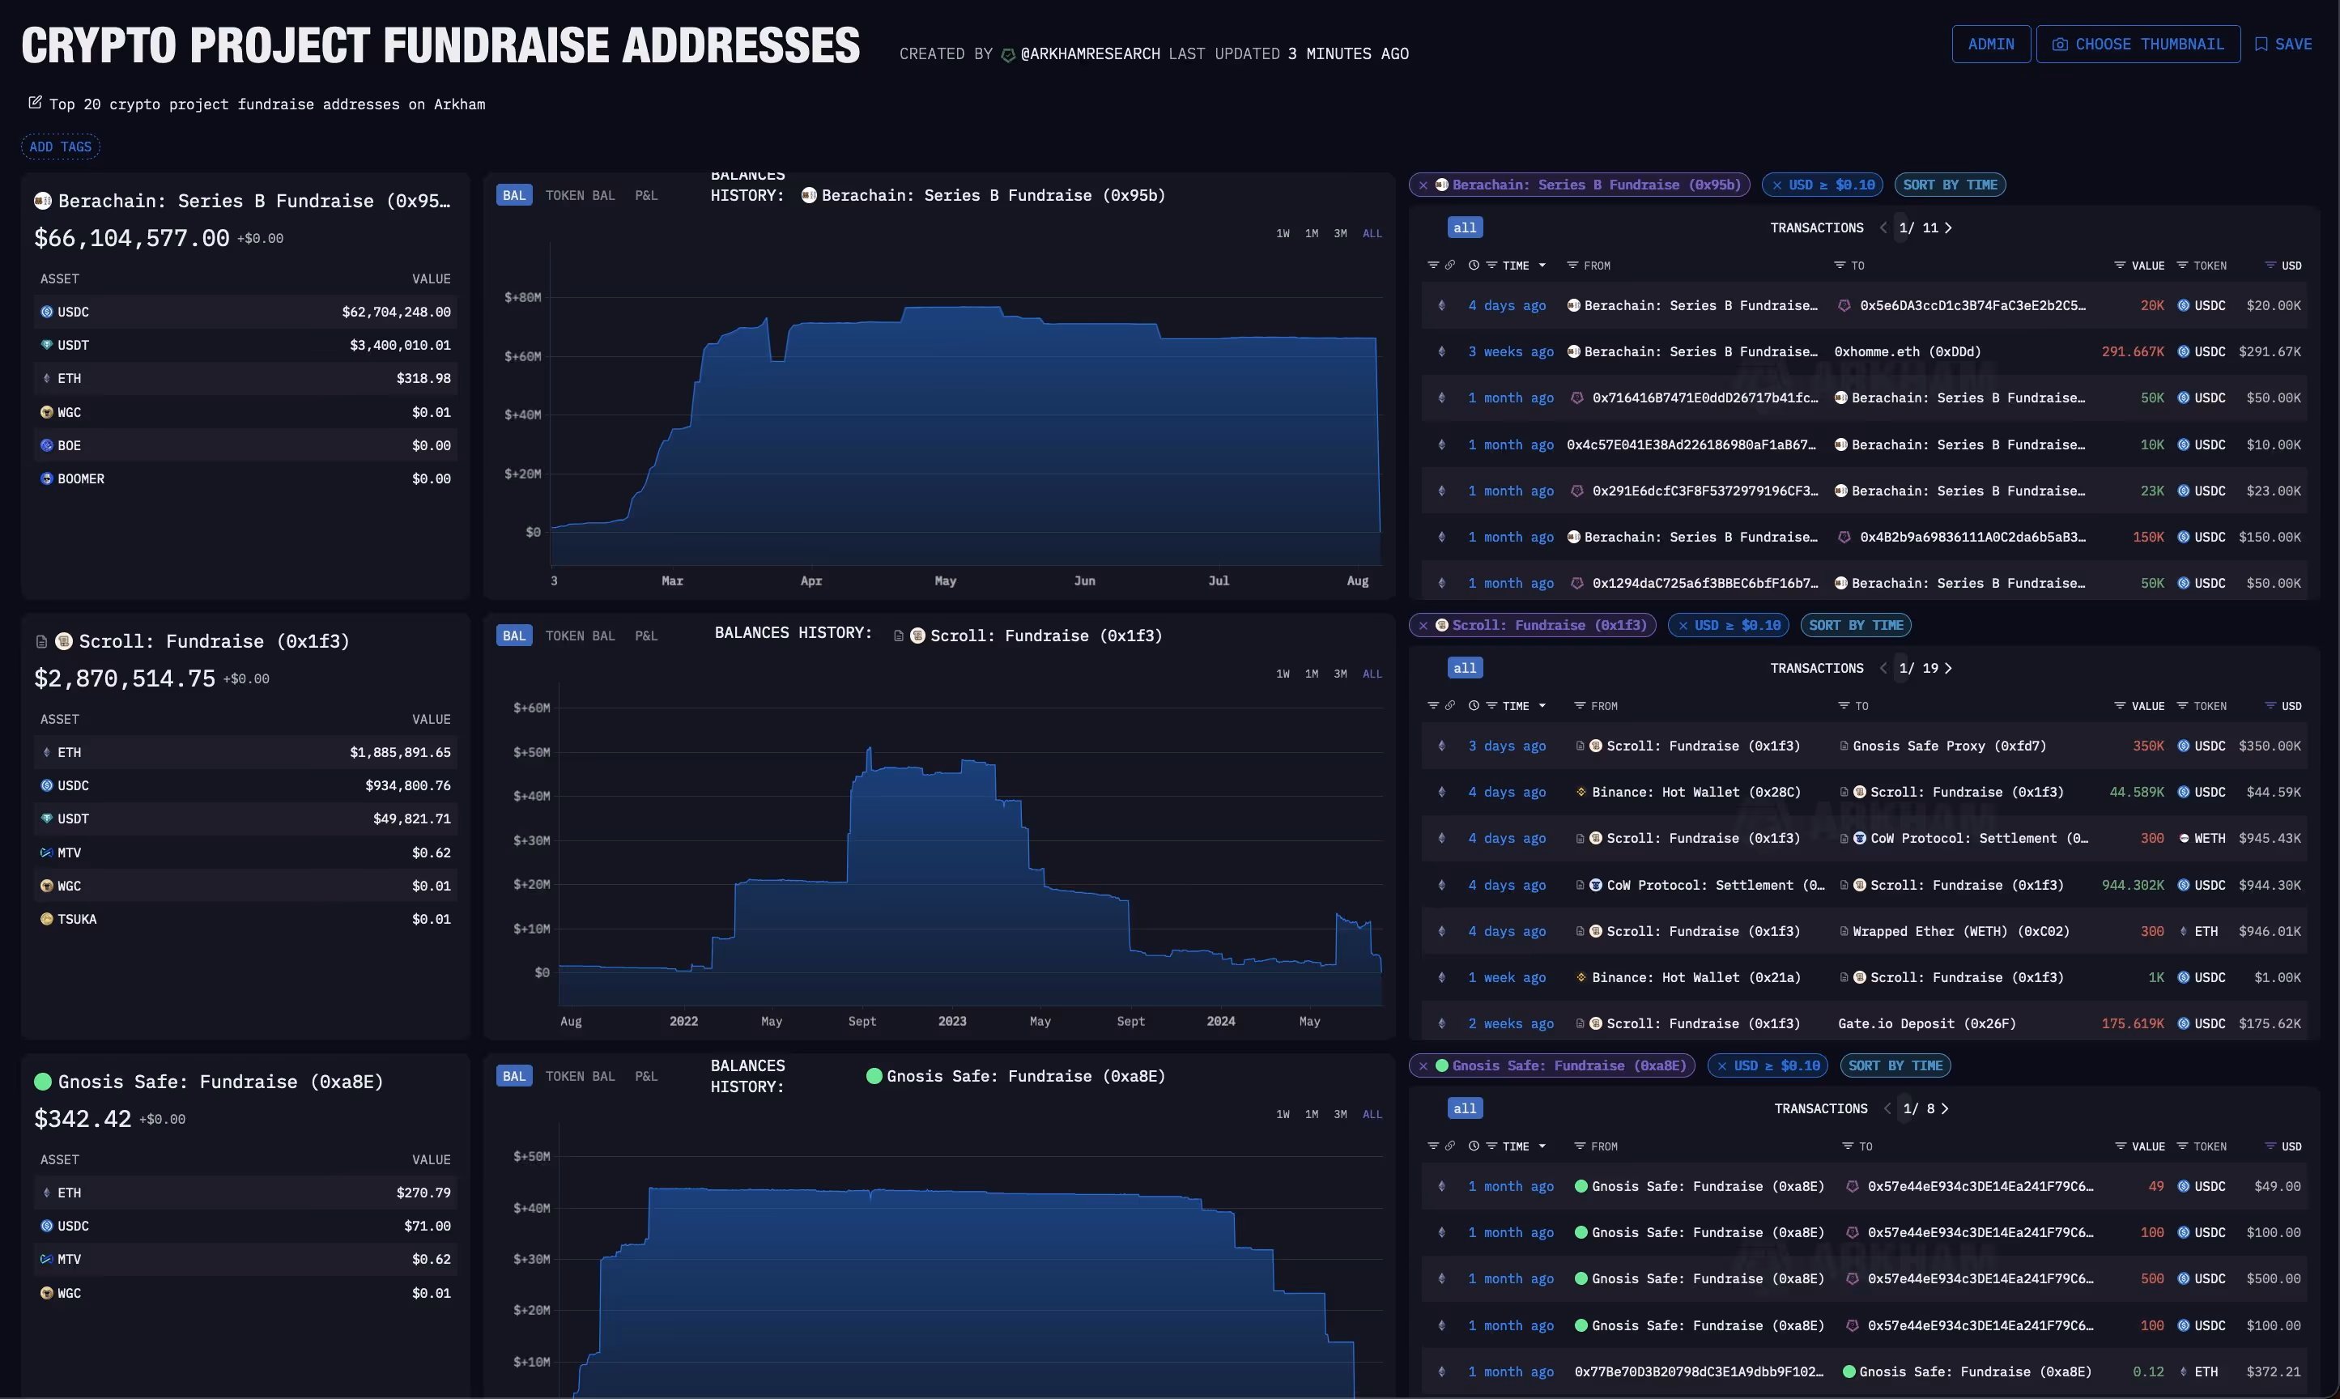Click the edit description pencil icon

click(x=35, y=103)
